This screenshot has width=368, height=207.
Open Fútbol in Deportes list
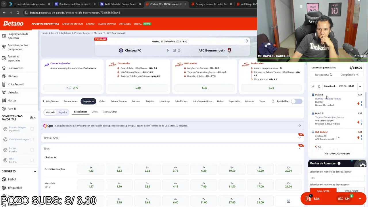point(12,179)
